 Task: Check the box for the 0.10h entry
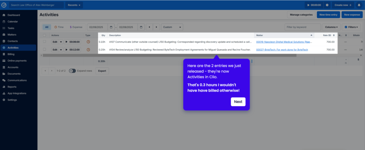point(44,42)
